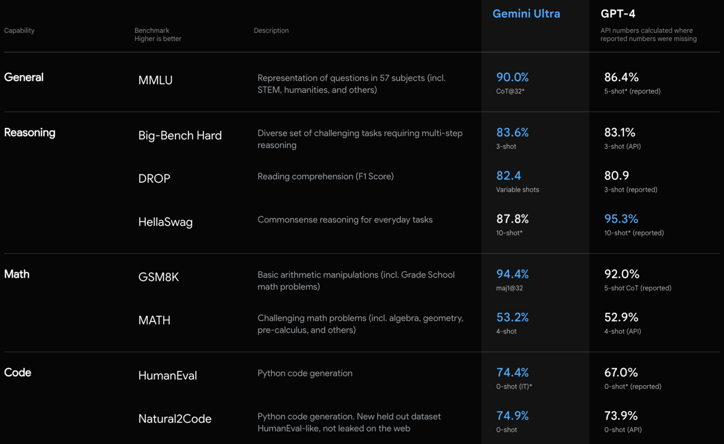
Task: Select the "5-shot CoT (reported)" label
Action: pos(638,288)
